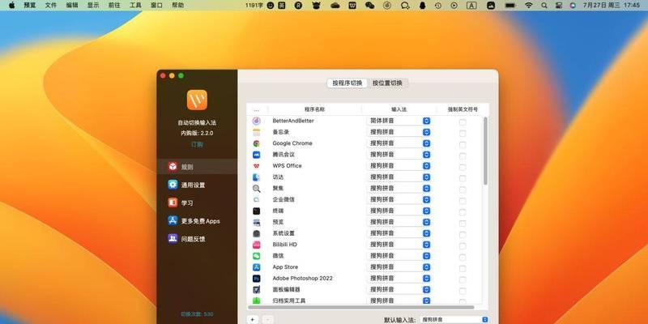Click the vertical scrollbar of rules list
648x324 pixels.
click(485, 151)
